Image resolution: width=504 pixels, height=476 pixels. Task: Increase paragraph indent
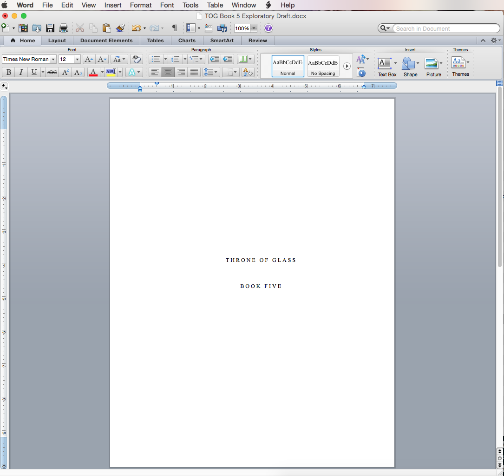(227, 59)
